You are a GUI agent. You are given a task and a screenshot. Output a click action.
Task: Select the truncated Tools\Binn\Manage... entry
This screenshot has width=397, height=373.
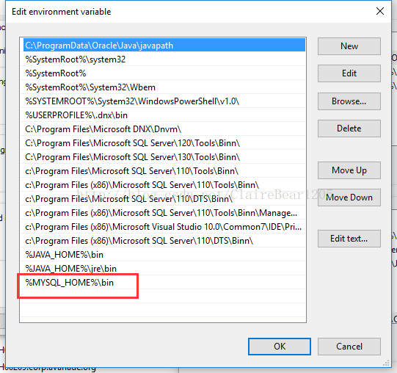tap(163, 213)
